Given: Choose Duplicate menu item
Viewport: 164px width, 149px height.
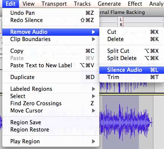Looking at the screenshot, I should coord(51,77).
